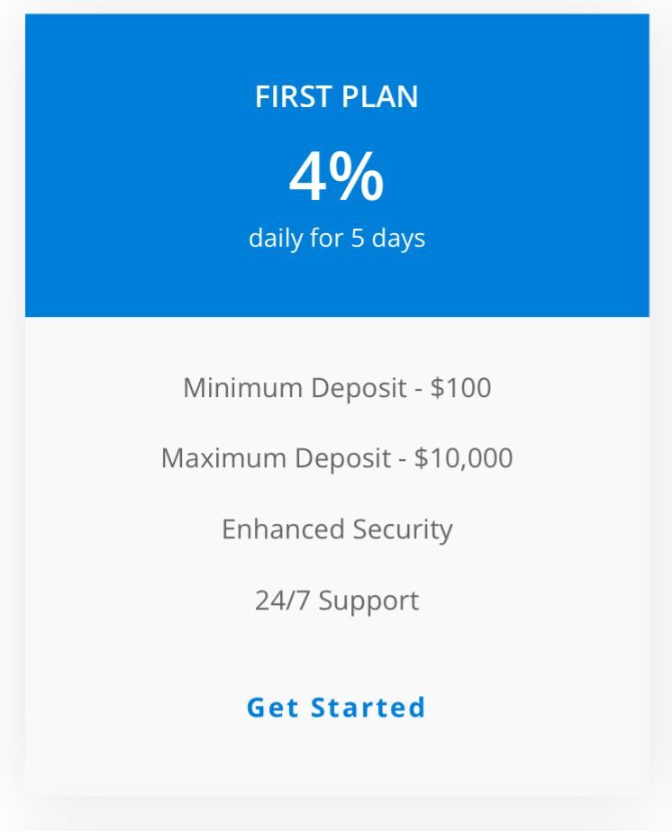The height and width of the screenshot is (831, 672).
Task: Click the 24/7 Support feature text
Action: 336,600
